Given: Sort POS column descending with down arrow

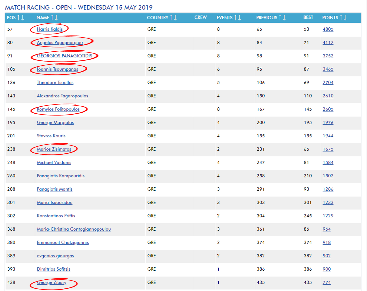Looking at the screenshot, I should click(x=23, y=18).
